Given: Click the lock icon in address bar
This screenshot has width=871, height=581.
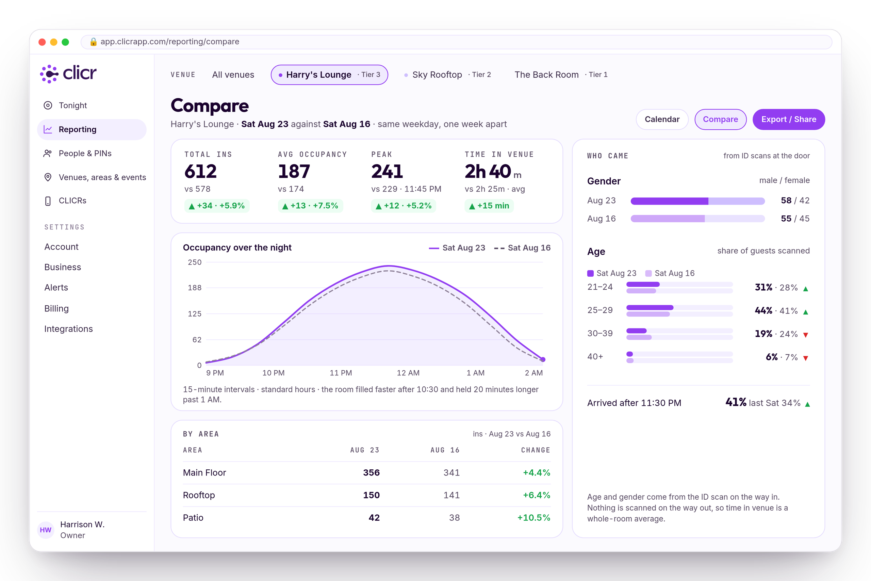Looking at the screenshot, I should pyautogui.click(x=93, y=42).
